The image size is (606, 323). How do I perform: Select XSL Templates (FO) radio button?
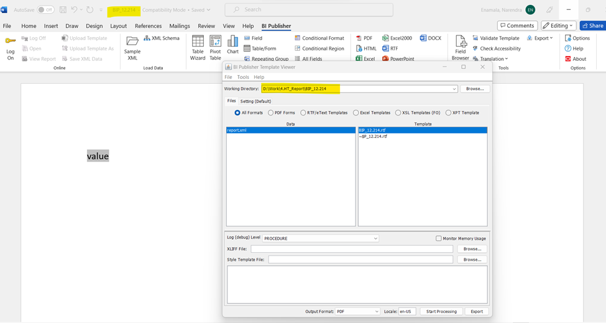tap(398, 113)
